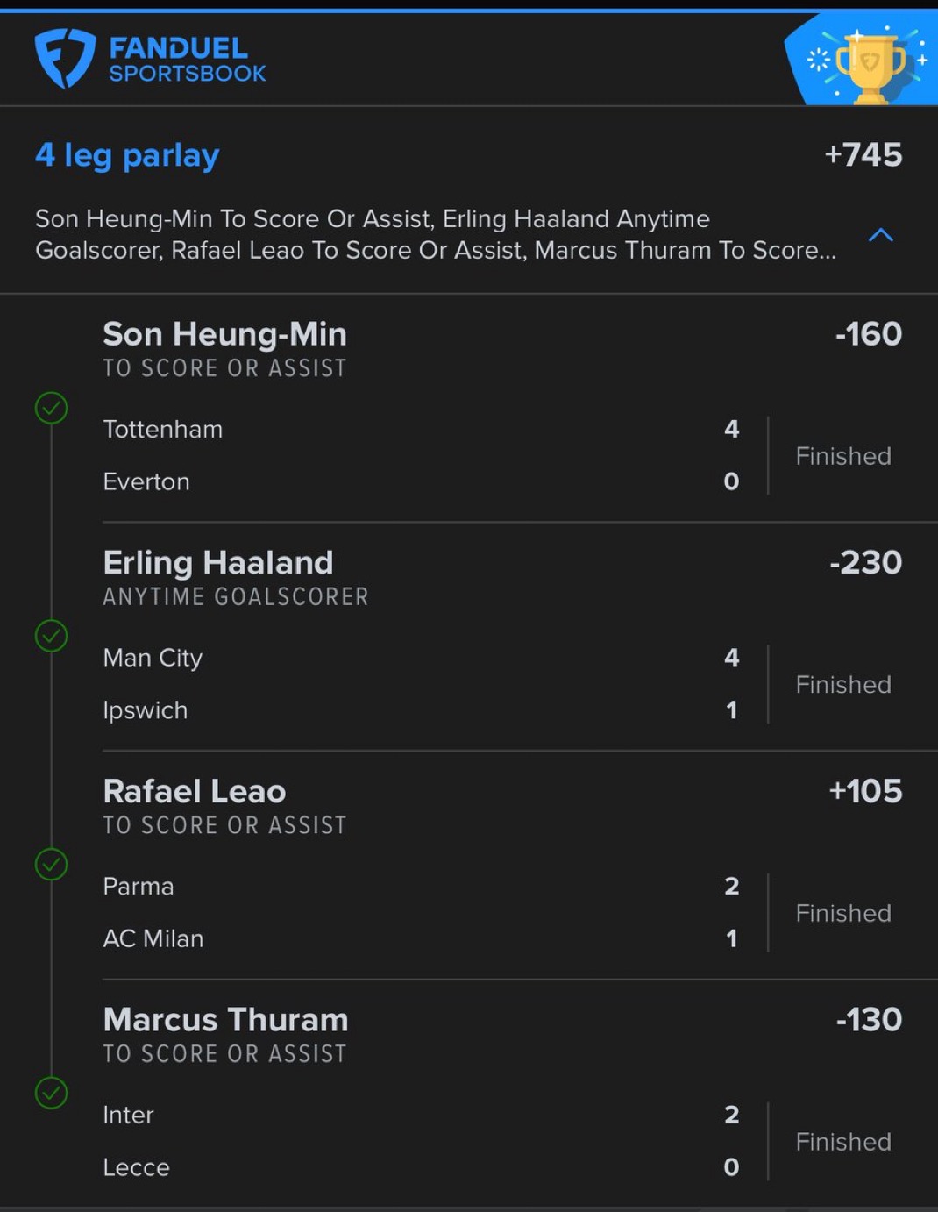Open the Son Heung-Min leg title
Screen dimensions: 938x1212
click(224, 334)
